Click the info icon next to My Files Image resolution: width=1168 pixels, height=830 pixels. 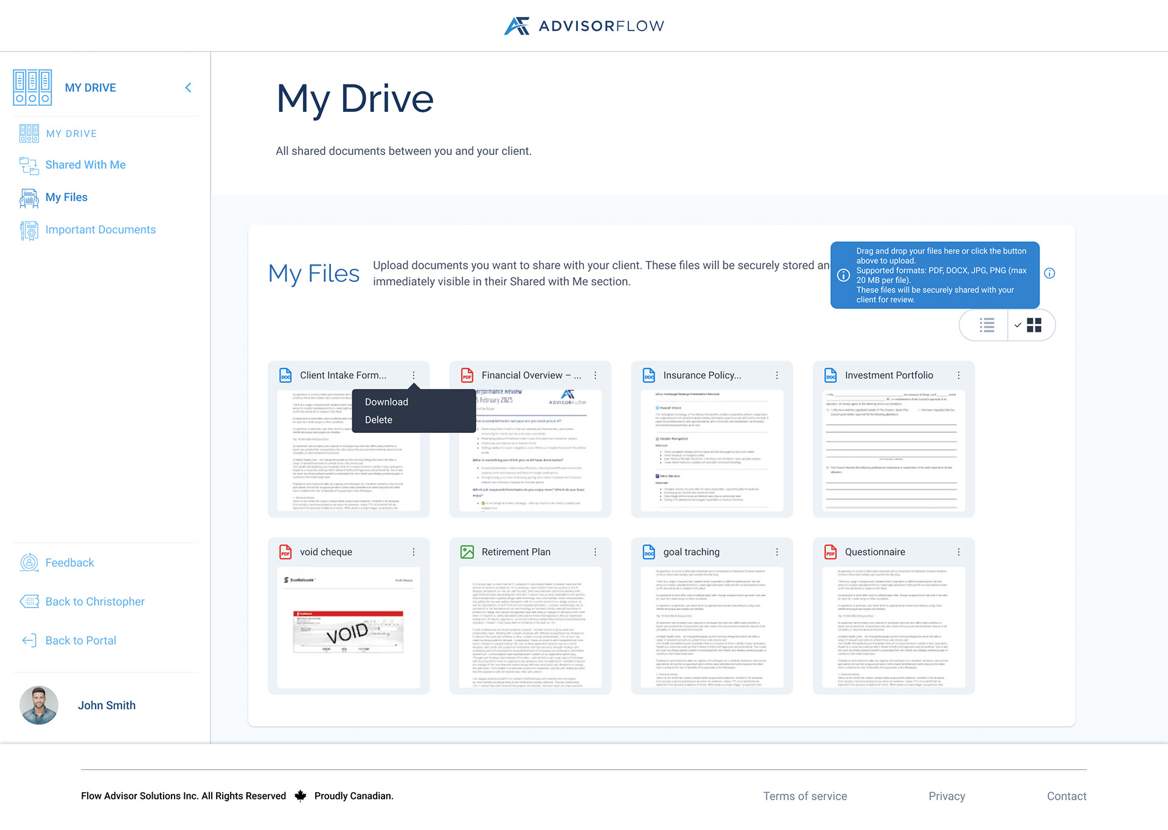tap(1049, 273)
